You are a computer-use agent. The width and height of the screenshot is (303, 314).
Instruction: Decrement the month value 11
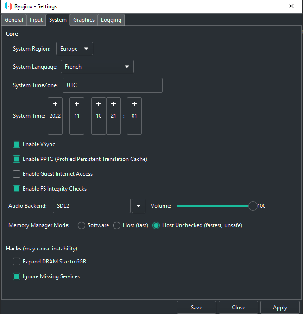click(77, 128)
